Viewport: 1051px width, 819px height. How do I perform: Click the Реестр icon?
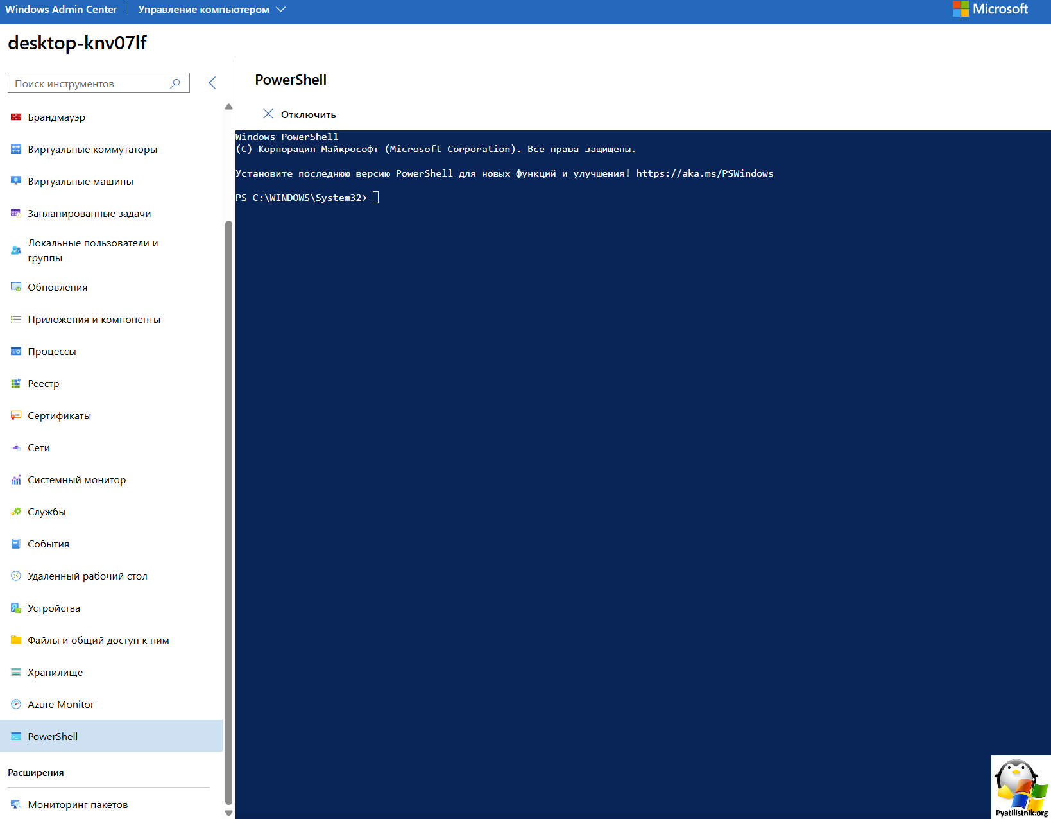tap(16, 383)
